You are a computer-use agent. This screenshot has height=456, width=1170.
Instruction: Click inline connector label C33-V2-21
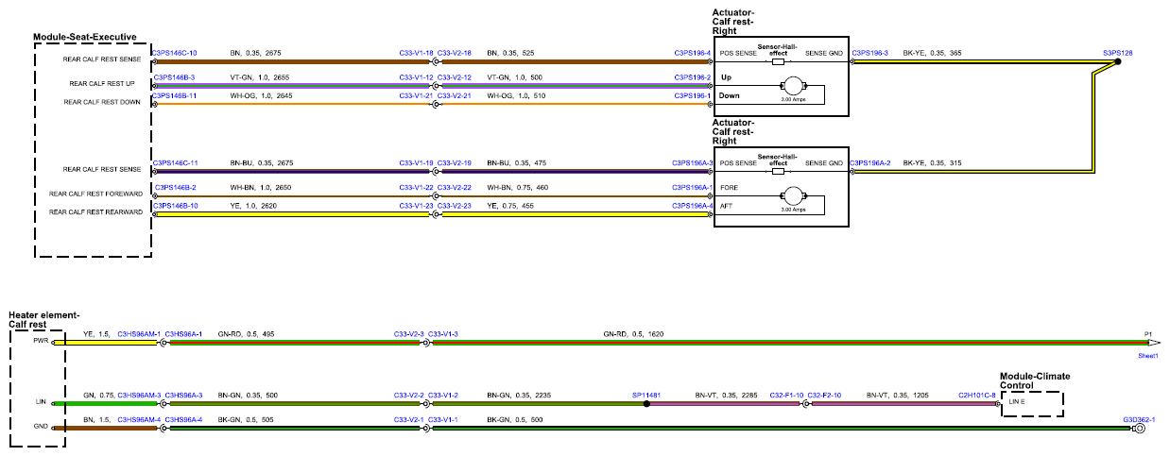point(455,95)
